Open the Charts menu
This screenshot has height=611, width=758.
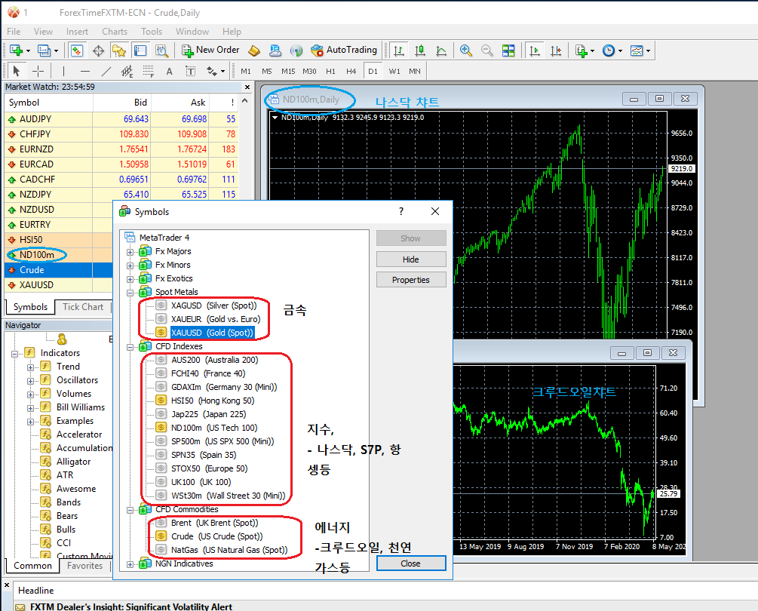(x=115, y=32)
